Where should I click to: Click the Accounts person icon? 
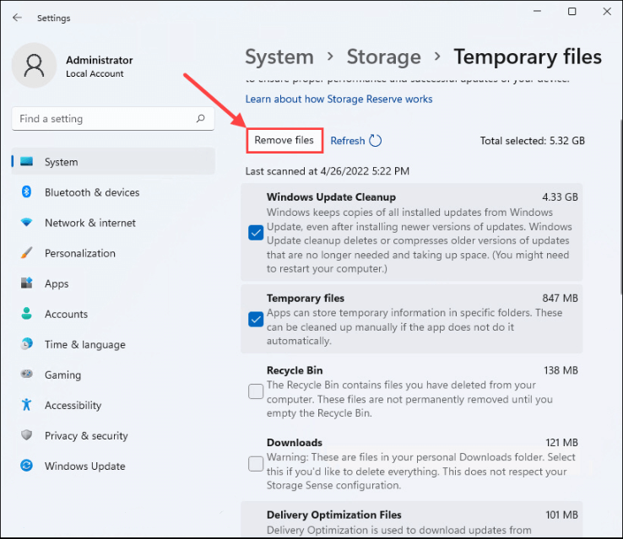click(27, 314)
